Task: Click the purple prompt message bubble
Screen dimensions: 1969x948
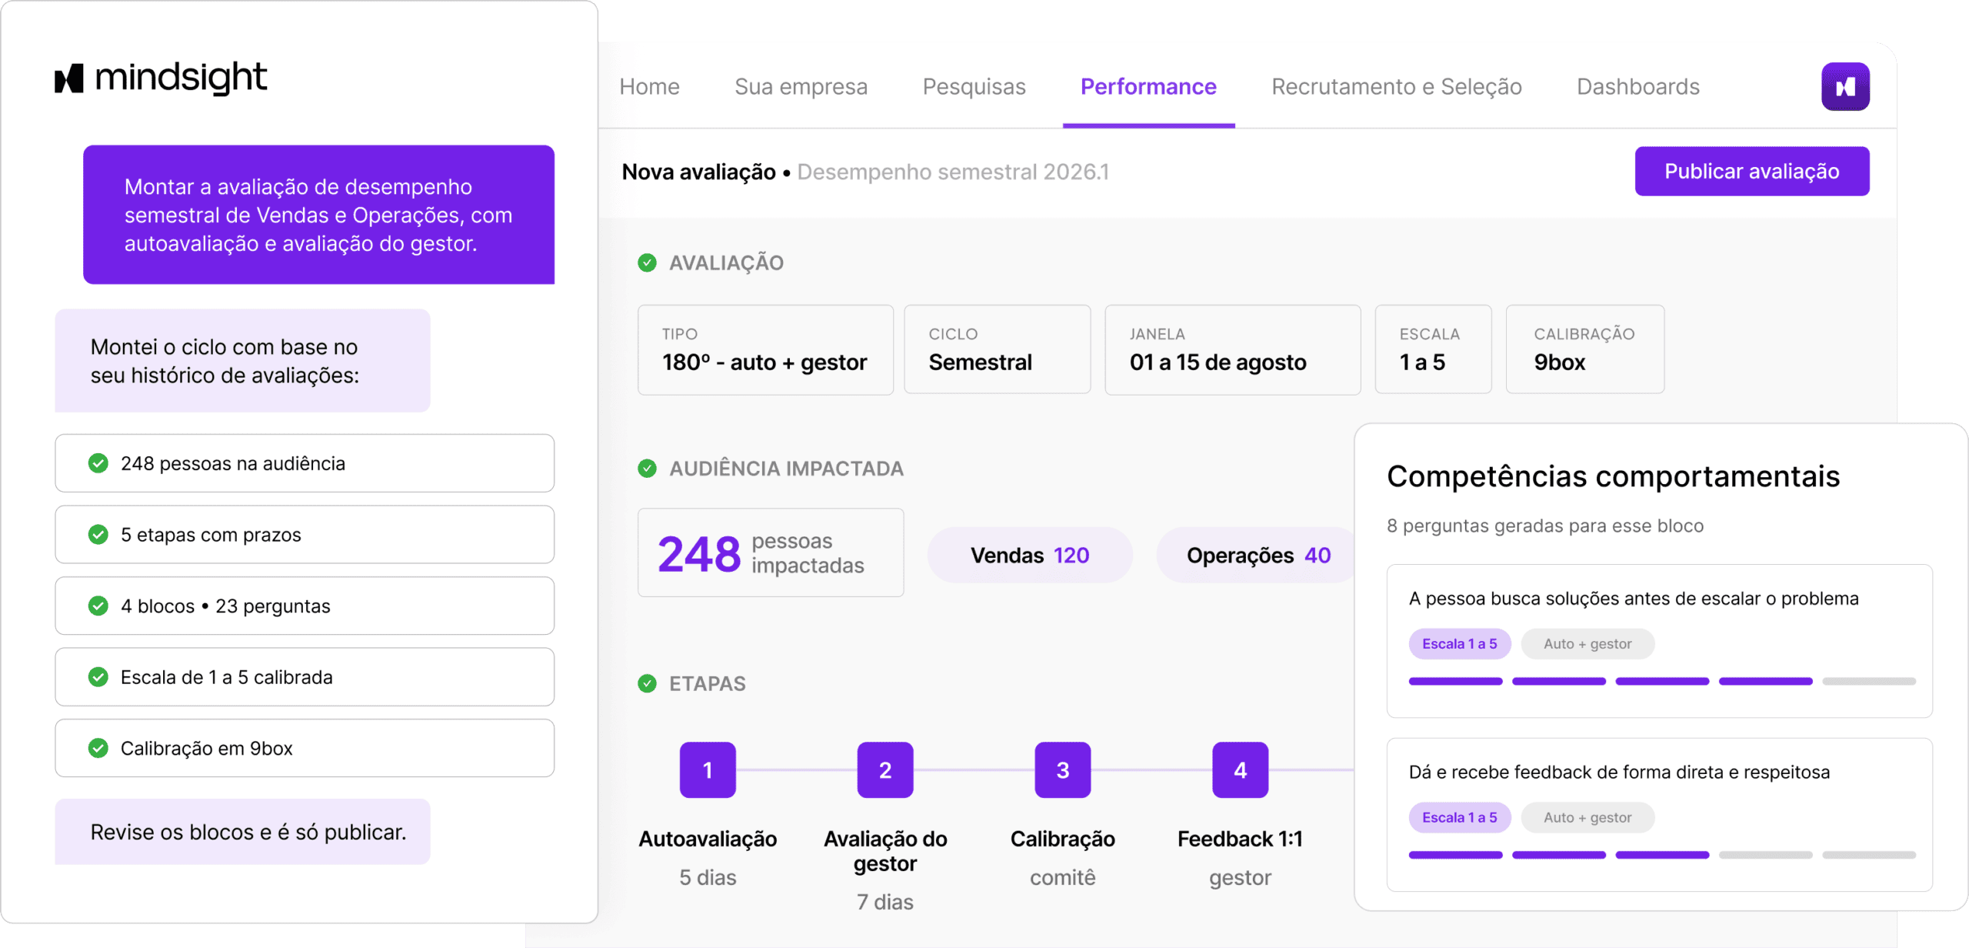Action: (318, 215)
